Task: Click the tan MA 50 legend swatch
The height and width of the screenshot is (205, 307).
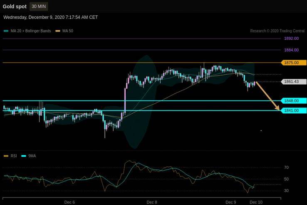Action: (58, 31)
